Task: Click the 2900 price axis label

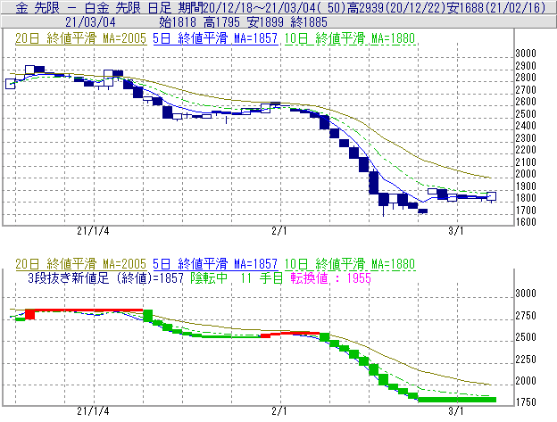Action: pyautogui.click(x=526, y=66)
